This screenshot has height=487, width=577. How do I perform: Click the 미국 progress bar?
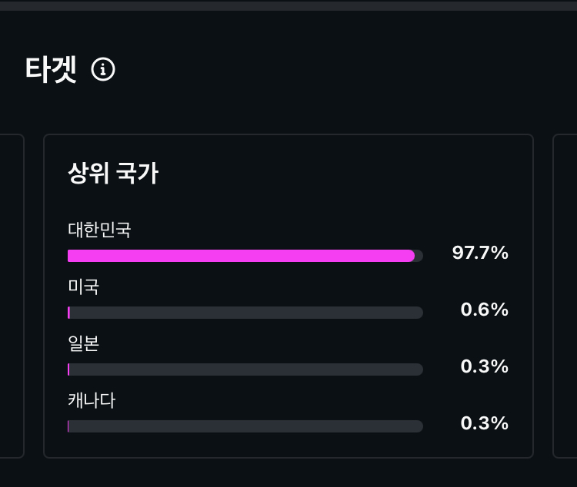click(245, 313)
